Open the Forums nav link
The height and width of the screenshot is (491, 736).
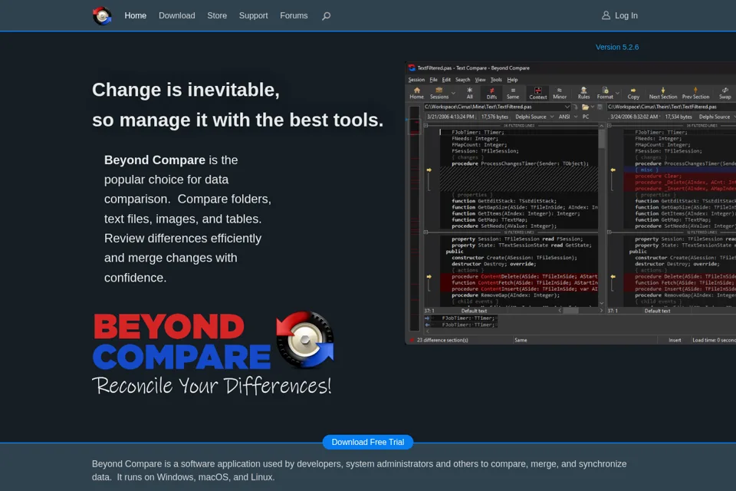pyautogui.click(x=294, y=15)
